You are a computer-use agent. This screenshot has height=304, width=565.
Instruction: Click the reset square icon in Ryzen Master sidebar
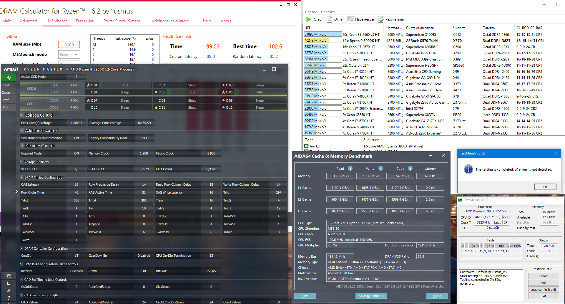9,283
